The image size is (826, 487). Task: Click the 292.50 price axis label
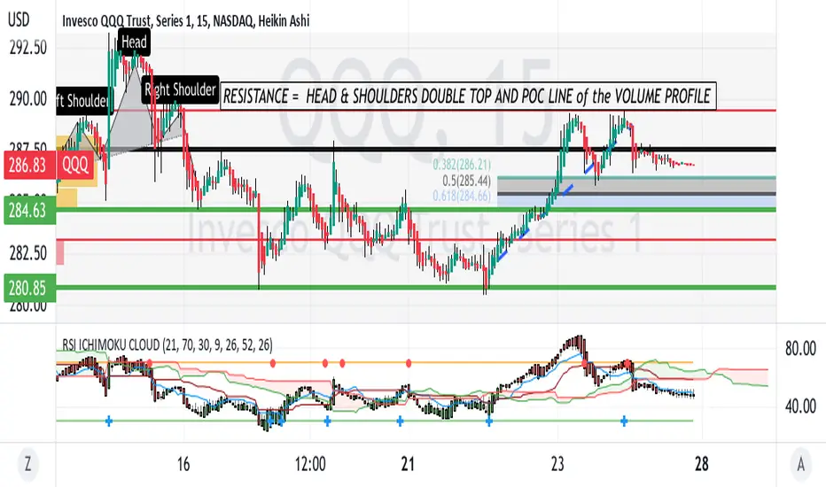pos(28,48)
